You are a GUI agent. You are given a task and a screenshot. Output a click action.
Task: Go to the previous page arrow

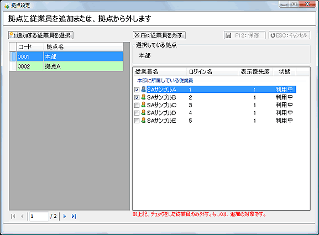pyautogui.click(x=22, y=216)
